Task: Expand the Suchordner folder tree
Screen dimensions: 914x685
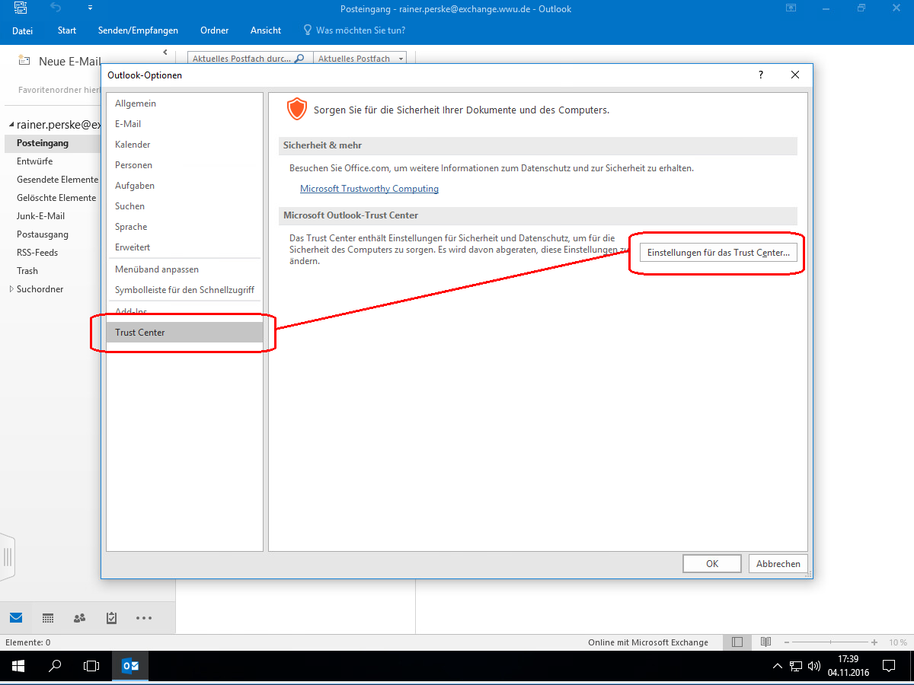Action: click(11, 289)
